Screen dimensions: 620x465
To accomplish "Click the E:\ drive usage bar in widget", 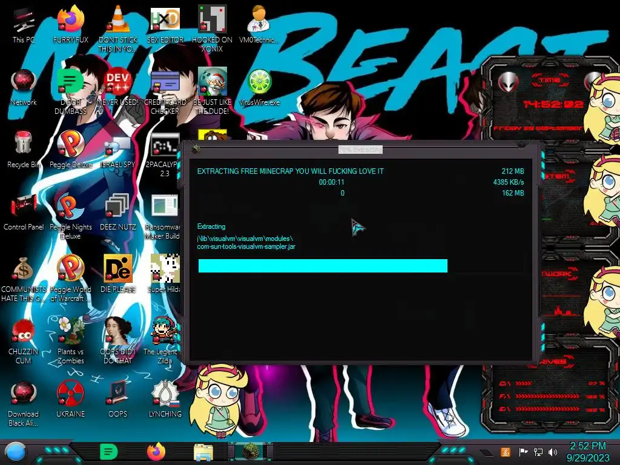I will pos(547,409).
